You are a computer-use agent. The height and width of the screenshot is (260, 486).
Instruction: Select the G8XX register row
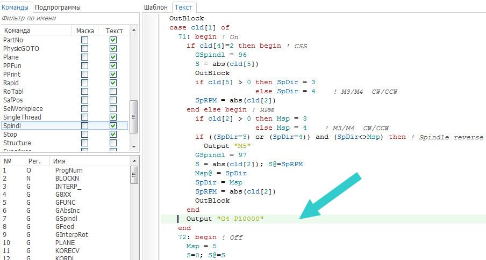tap(66, 195)
